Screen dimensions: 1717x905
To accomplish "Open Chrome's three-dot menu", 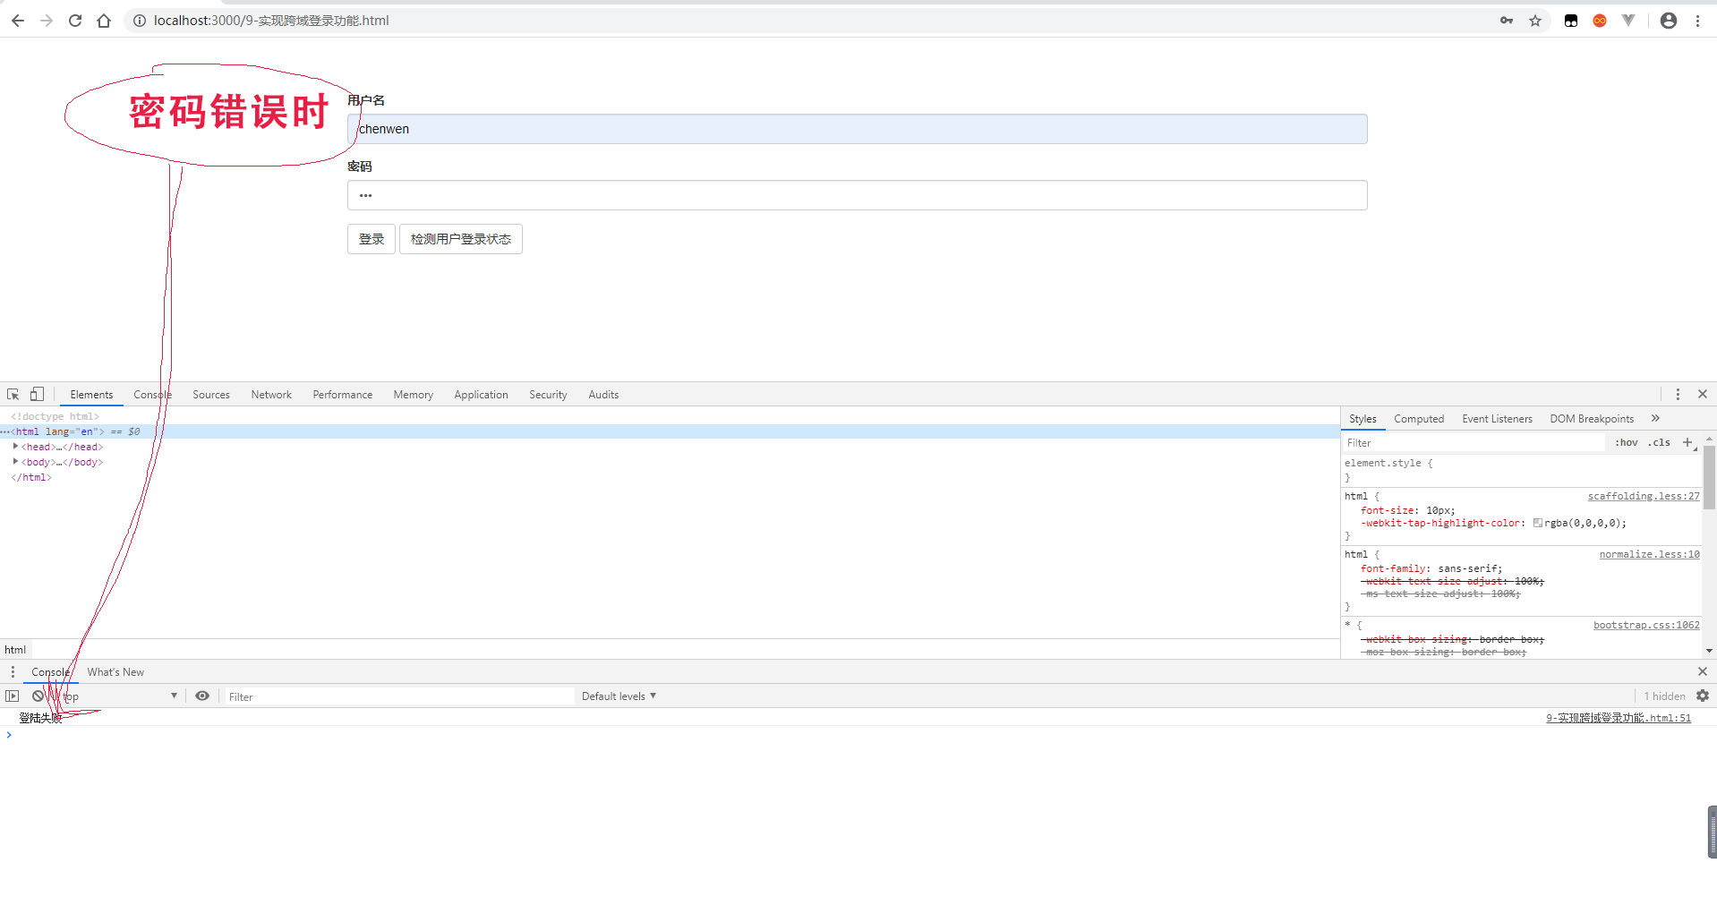I will 1697,21.
